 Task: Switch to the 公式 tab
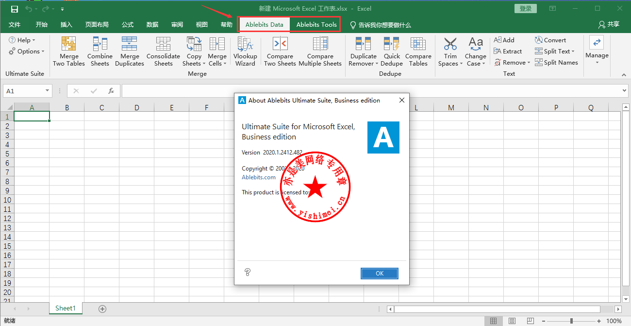pos(128,25)
